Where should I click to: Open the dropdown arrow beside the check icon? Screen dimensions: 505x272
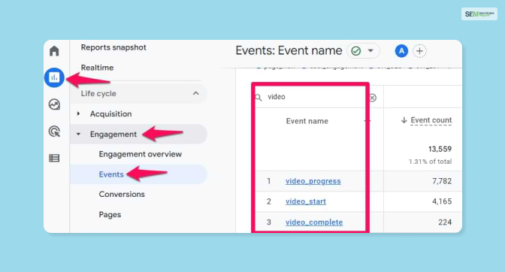coord(370,50)
